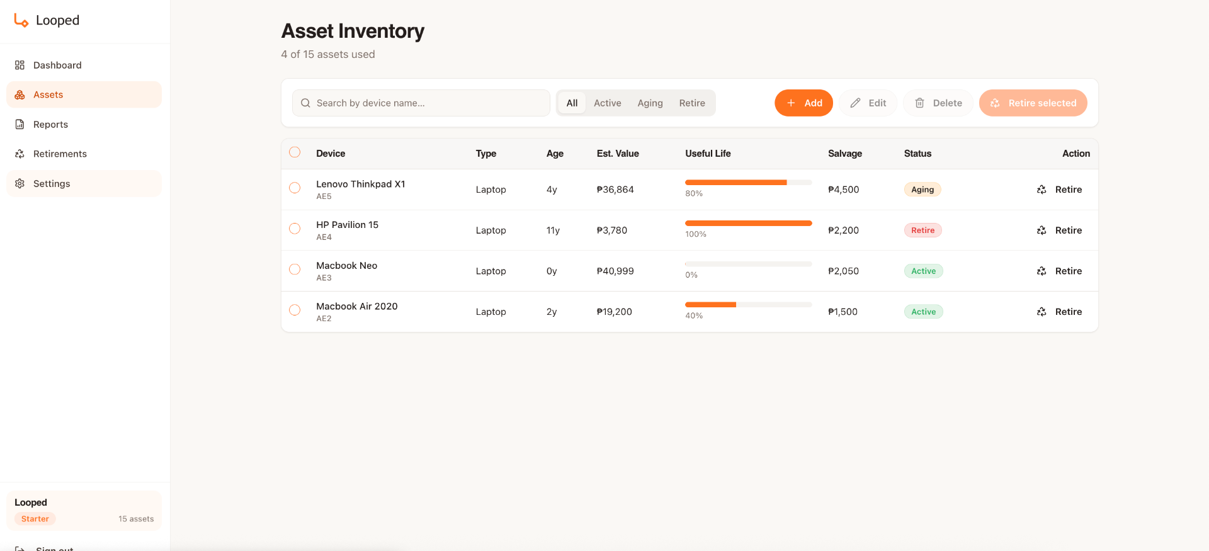Click Retire action text for HP Pavilion 15
Screen dimensions: 1209x551
click(1069, 230)
